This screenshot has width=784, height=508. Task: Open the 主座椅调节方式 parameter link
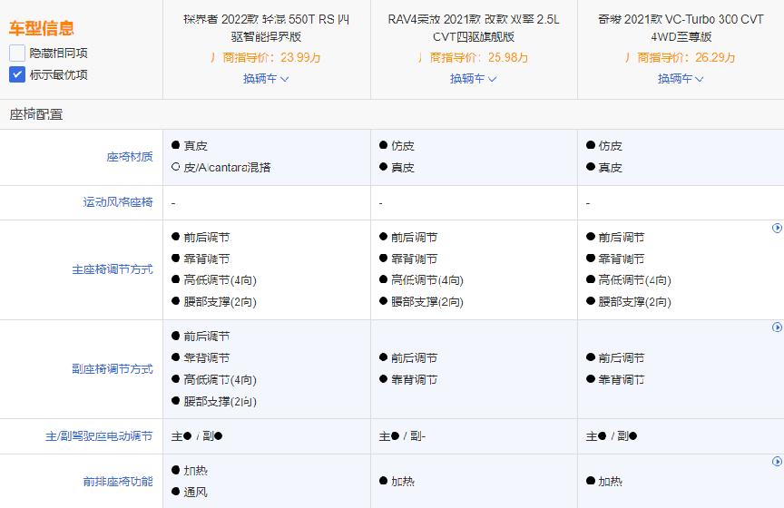[113, 269]
